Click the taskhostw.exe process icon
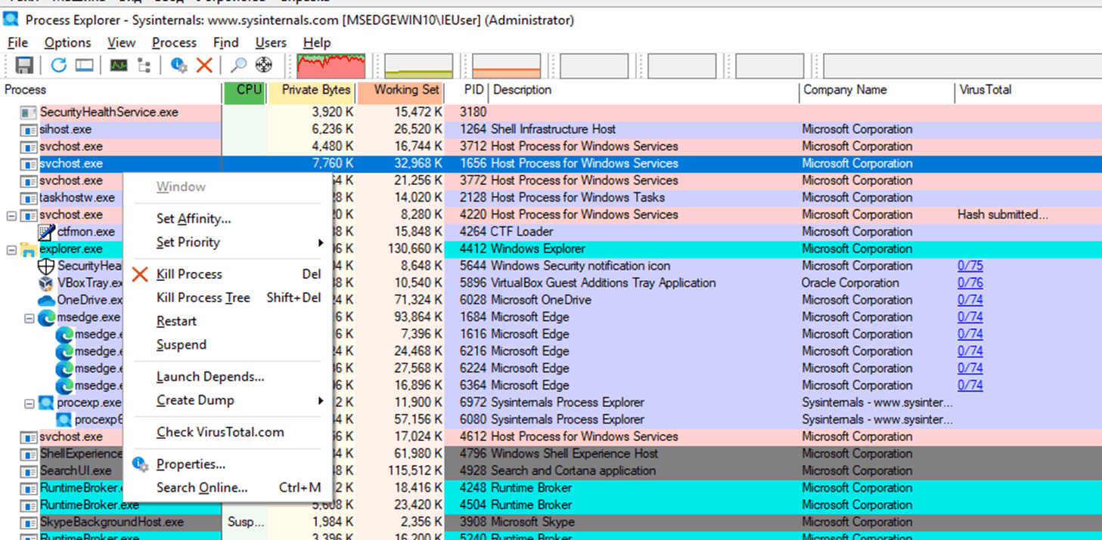The width and height of the screenshot is (1102, 540). click(x=29, y=198)
